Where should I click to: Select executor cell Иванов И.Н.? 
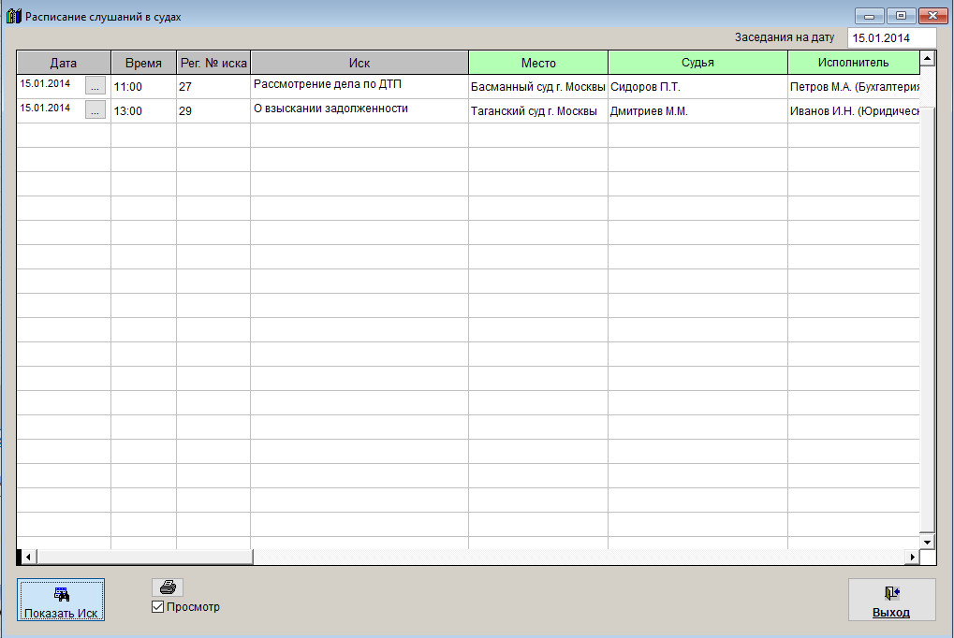854,110
